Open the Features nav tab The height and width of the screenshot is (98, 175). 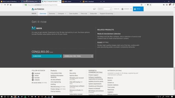tap(52, 14)
